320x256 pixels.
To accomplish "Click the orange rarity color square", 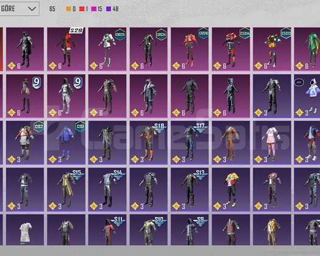I will click(x=68, y=9).
